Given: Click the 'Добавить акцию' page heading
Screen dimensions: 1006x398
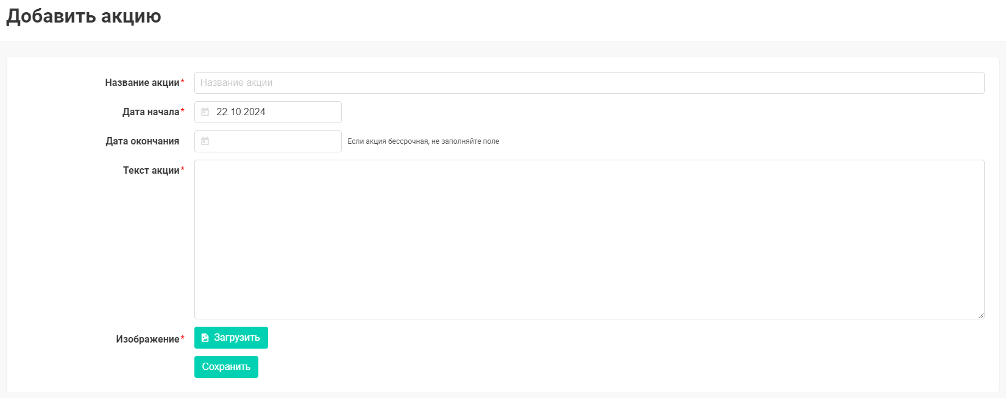Looking at the screenshot, I should coord(83,16).
